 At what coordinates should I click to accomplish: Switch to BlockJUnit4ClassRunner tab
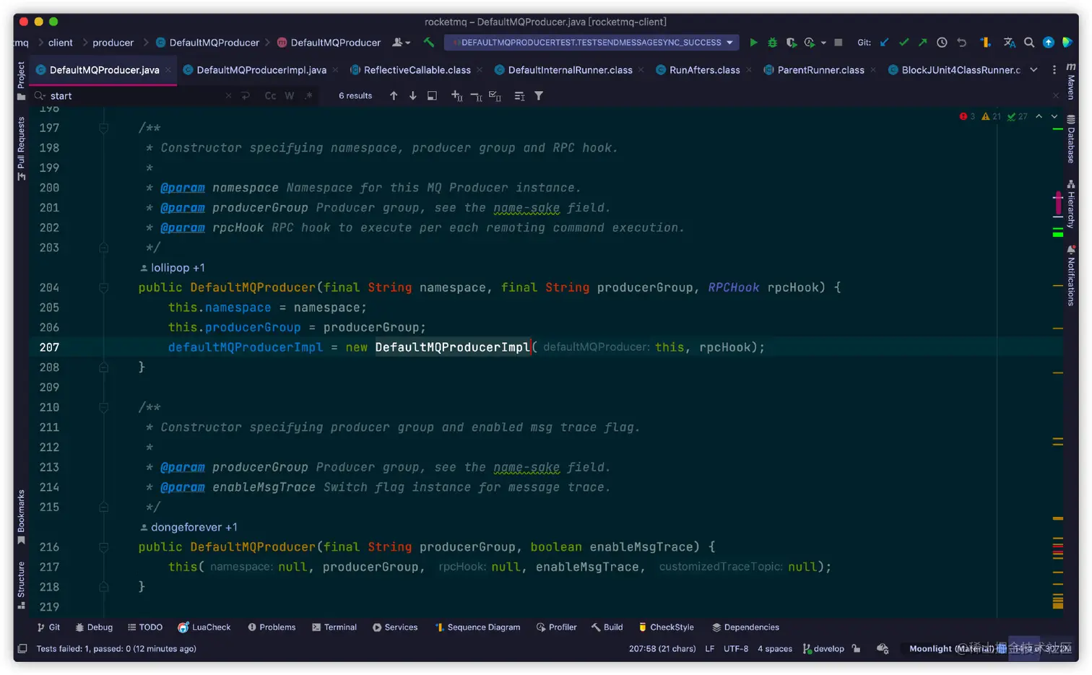954,70
